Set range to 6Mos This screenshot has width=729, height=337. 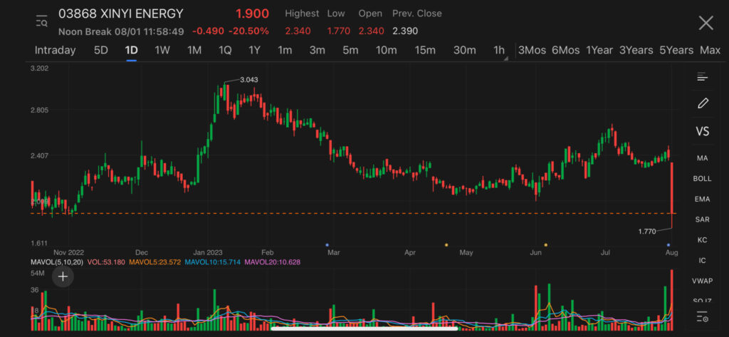(x=566, y=51)
